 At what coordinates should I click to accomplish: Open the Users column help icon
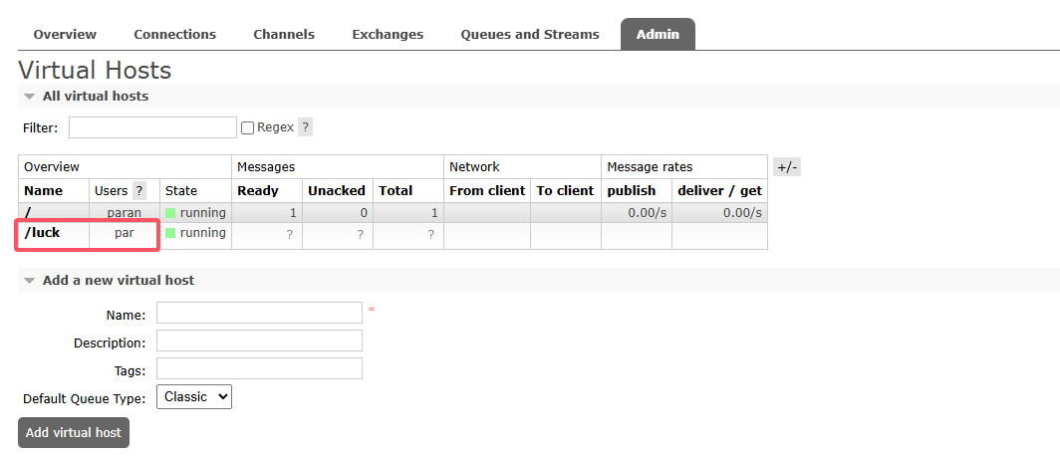[x=139, y=190]
